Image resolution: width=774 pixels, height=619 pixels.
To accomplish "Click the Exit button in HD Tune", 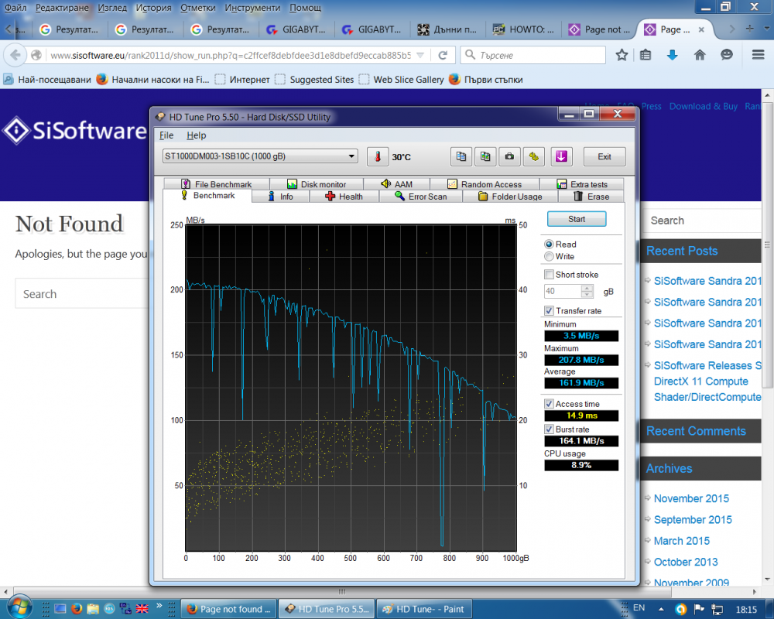I will (604, 156).
